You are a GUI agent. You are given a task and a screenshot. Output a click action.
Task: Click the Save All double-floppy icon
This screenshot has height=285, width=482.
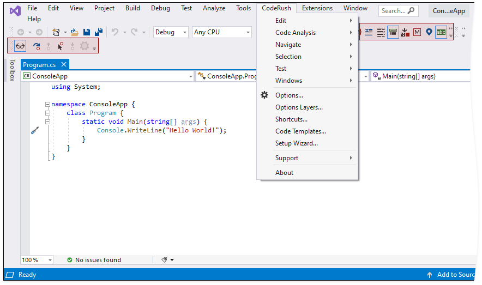[99, 32]
